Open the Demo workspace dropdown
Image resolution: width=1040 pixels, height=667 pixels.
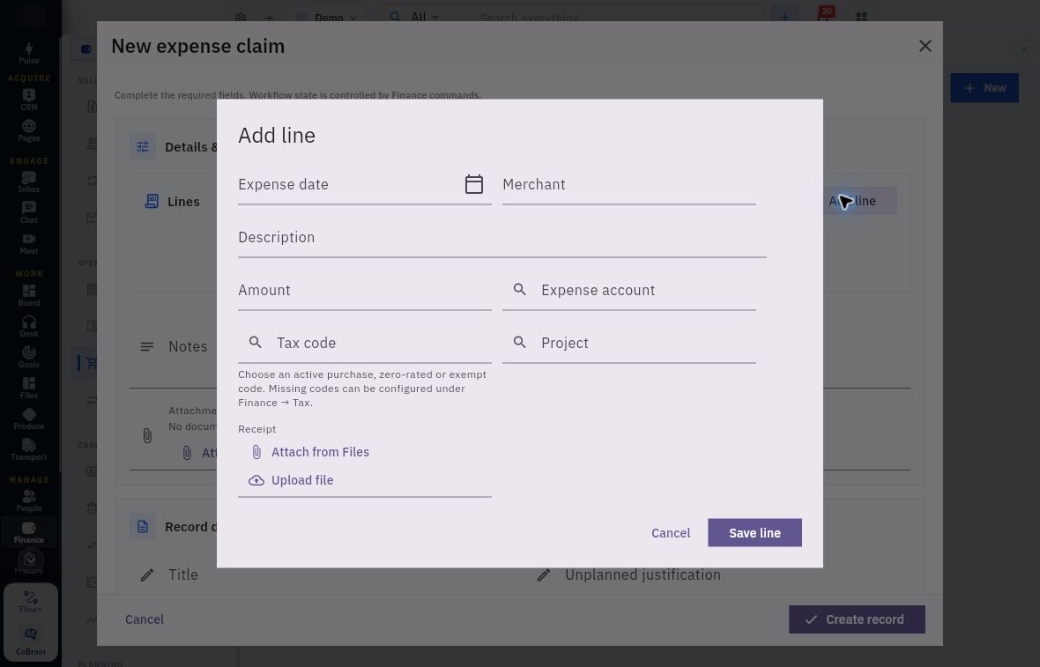[327, 18]
